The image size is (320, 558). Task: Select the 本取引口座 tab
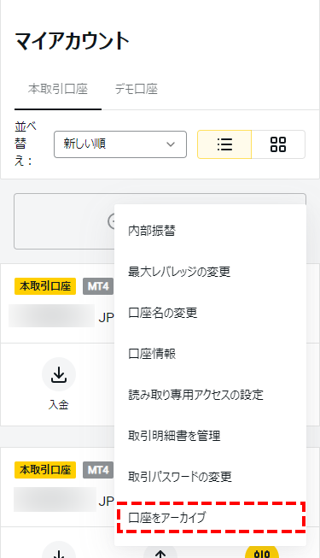(x=58, y=89)
